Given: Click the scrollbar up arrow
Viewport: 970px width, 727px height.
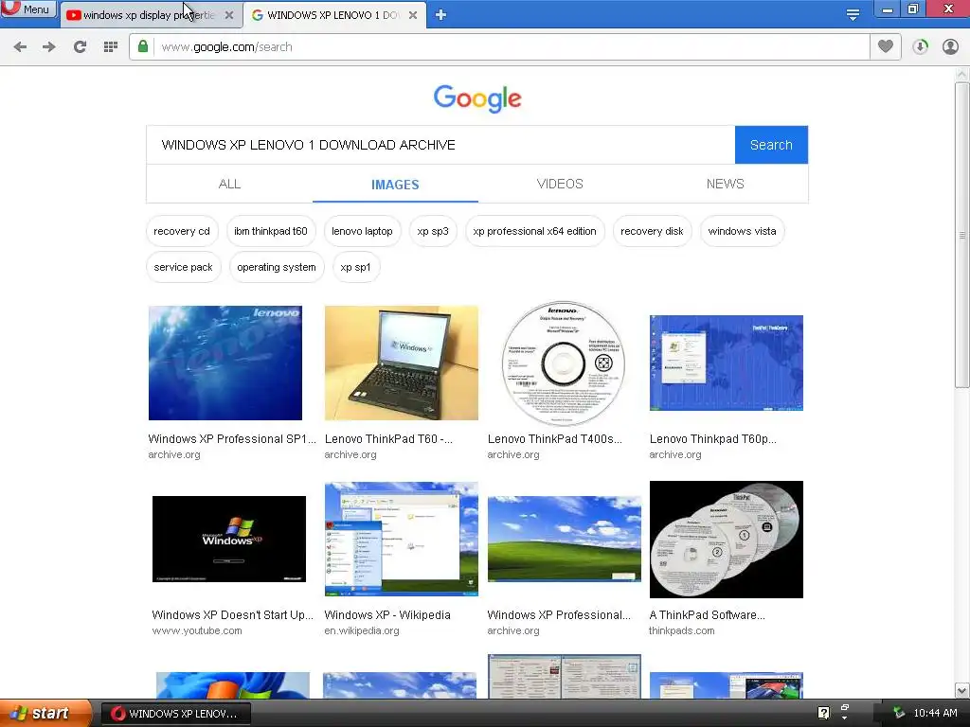Looking at the screenshot, I should coord(962,74).
